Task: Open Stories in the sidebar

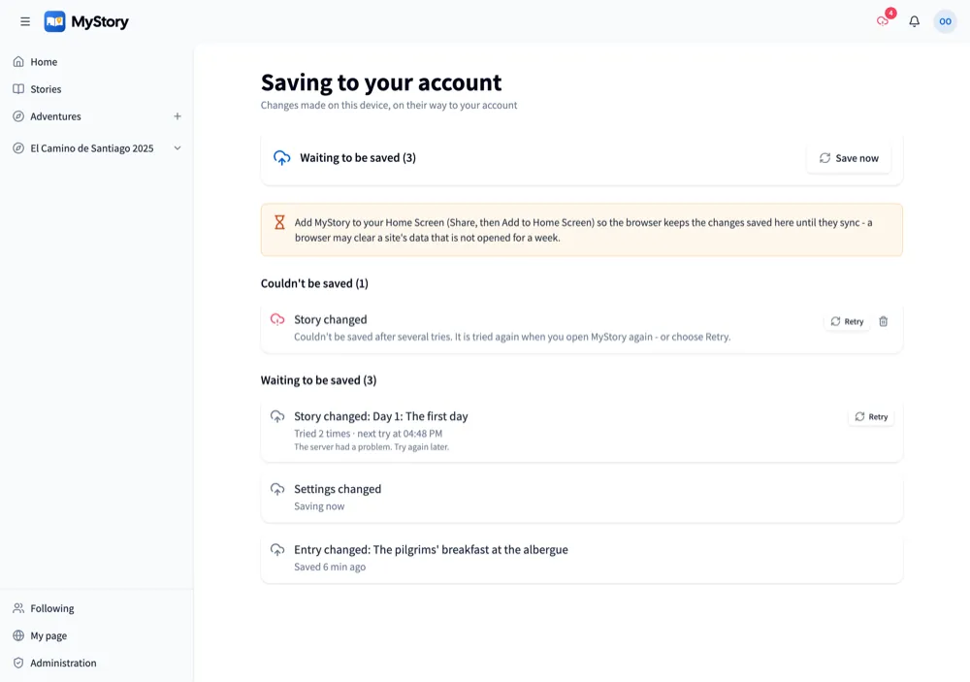Action: click(96, 89)
